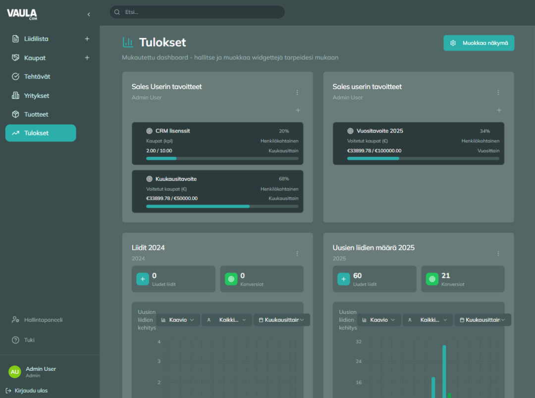Screen dimensions: 535x398
Task: Open three-dot menu on Uusien liidien määrä 2025
Action: [x=498, y=254]
